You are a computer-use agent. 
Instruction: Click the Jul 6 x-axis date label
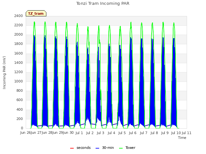(133, 133)
